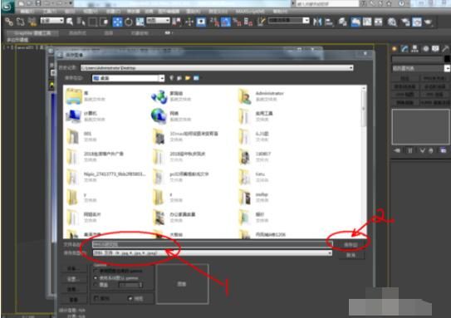Enable the 序列 checkbox

point(96,298)
